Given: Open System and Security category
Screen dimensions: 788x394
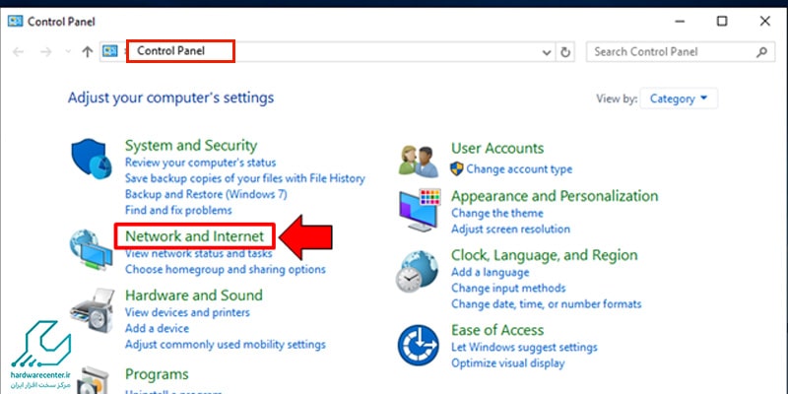Looking at the screenshot, I should tap(191, 146).
